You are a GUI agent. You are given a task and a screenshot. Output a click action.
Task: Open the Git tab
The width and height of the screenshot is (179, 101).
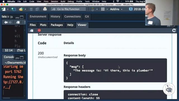coord(87,17)
